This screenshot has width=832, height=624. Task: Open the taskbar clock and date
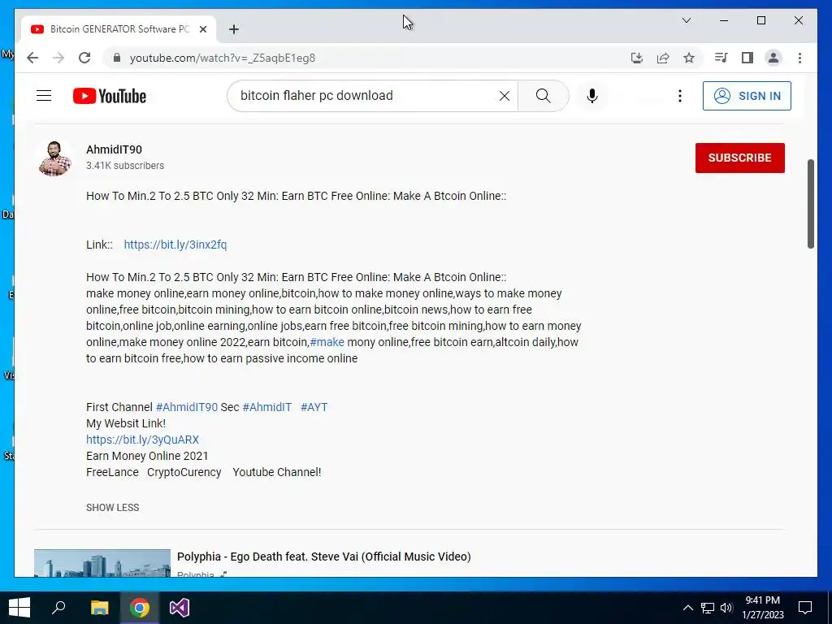[x=762, y=608]
